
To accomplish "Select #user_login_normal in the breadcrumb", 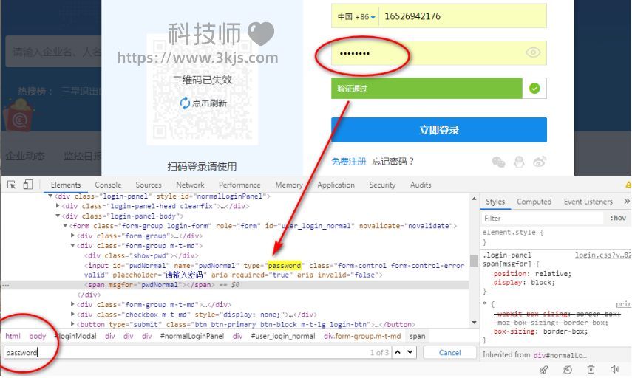I will [282, 336].
